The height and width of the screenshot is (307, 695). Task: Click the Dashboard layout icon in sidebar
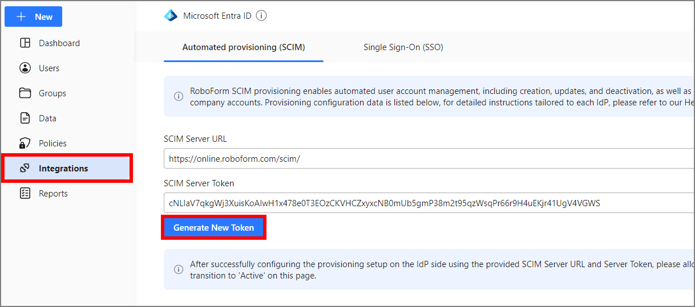tap(25, 43)
